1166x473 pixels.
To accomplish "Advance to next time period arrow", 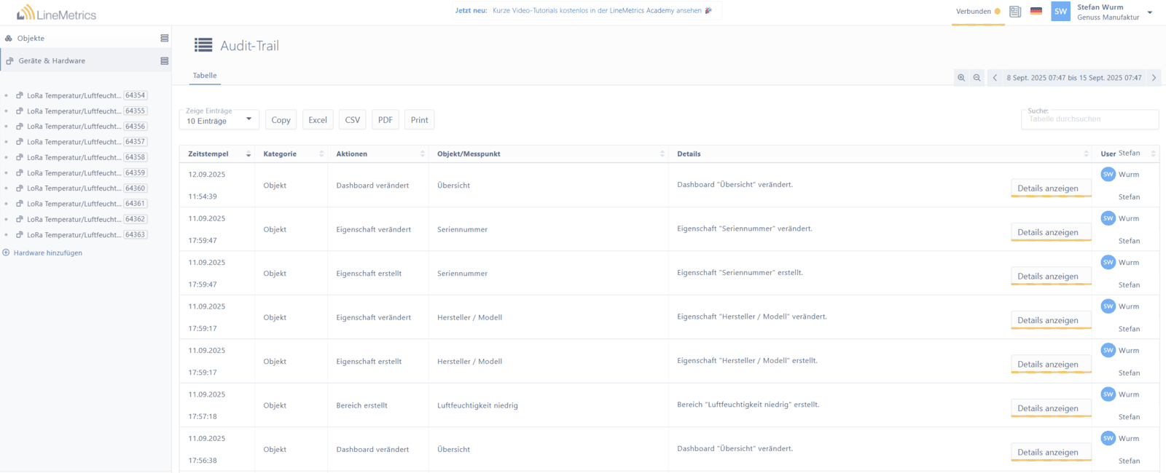I will point(1154,78).
